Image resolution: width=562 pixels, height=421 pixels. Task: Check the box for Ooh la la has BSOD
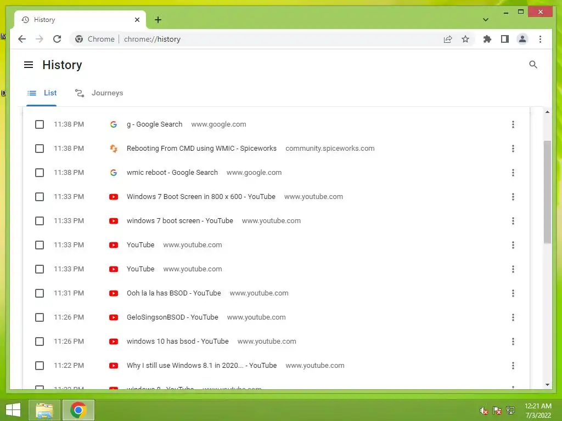[x=40, y=293]
